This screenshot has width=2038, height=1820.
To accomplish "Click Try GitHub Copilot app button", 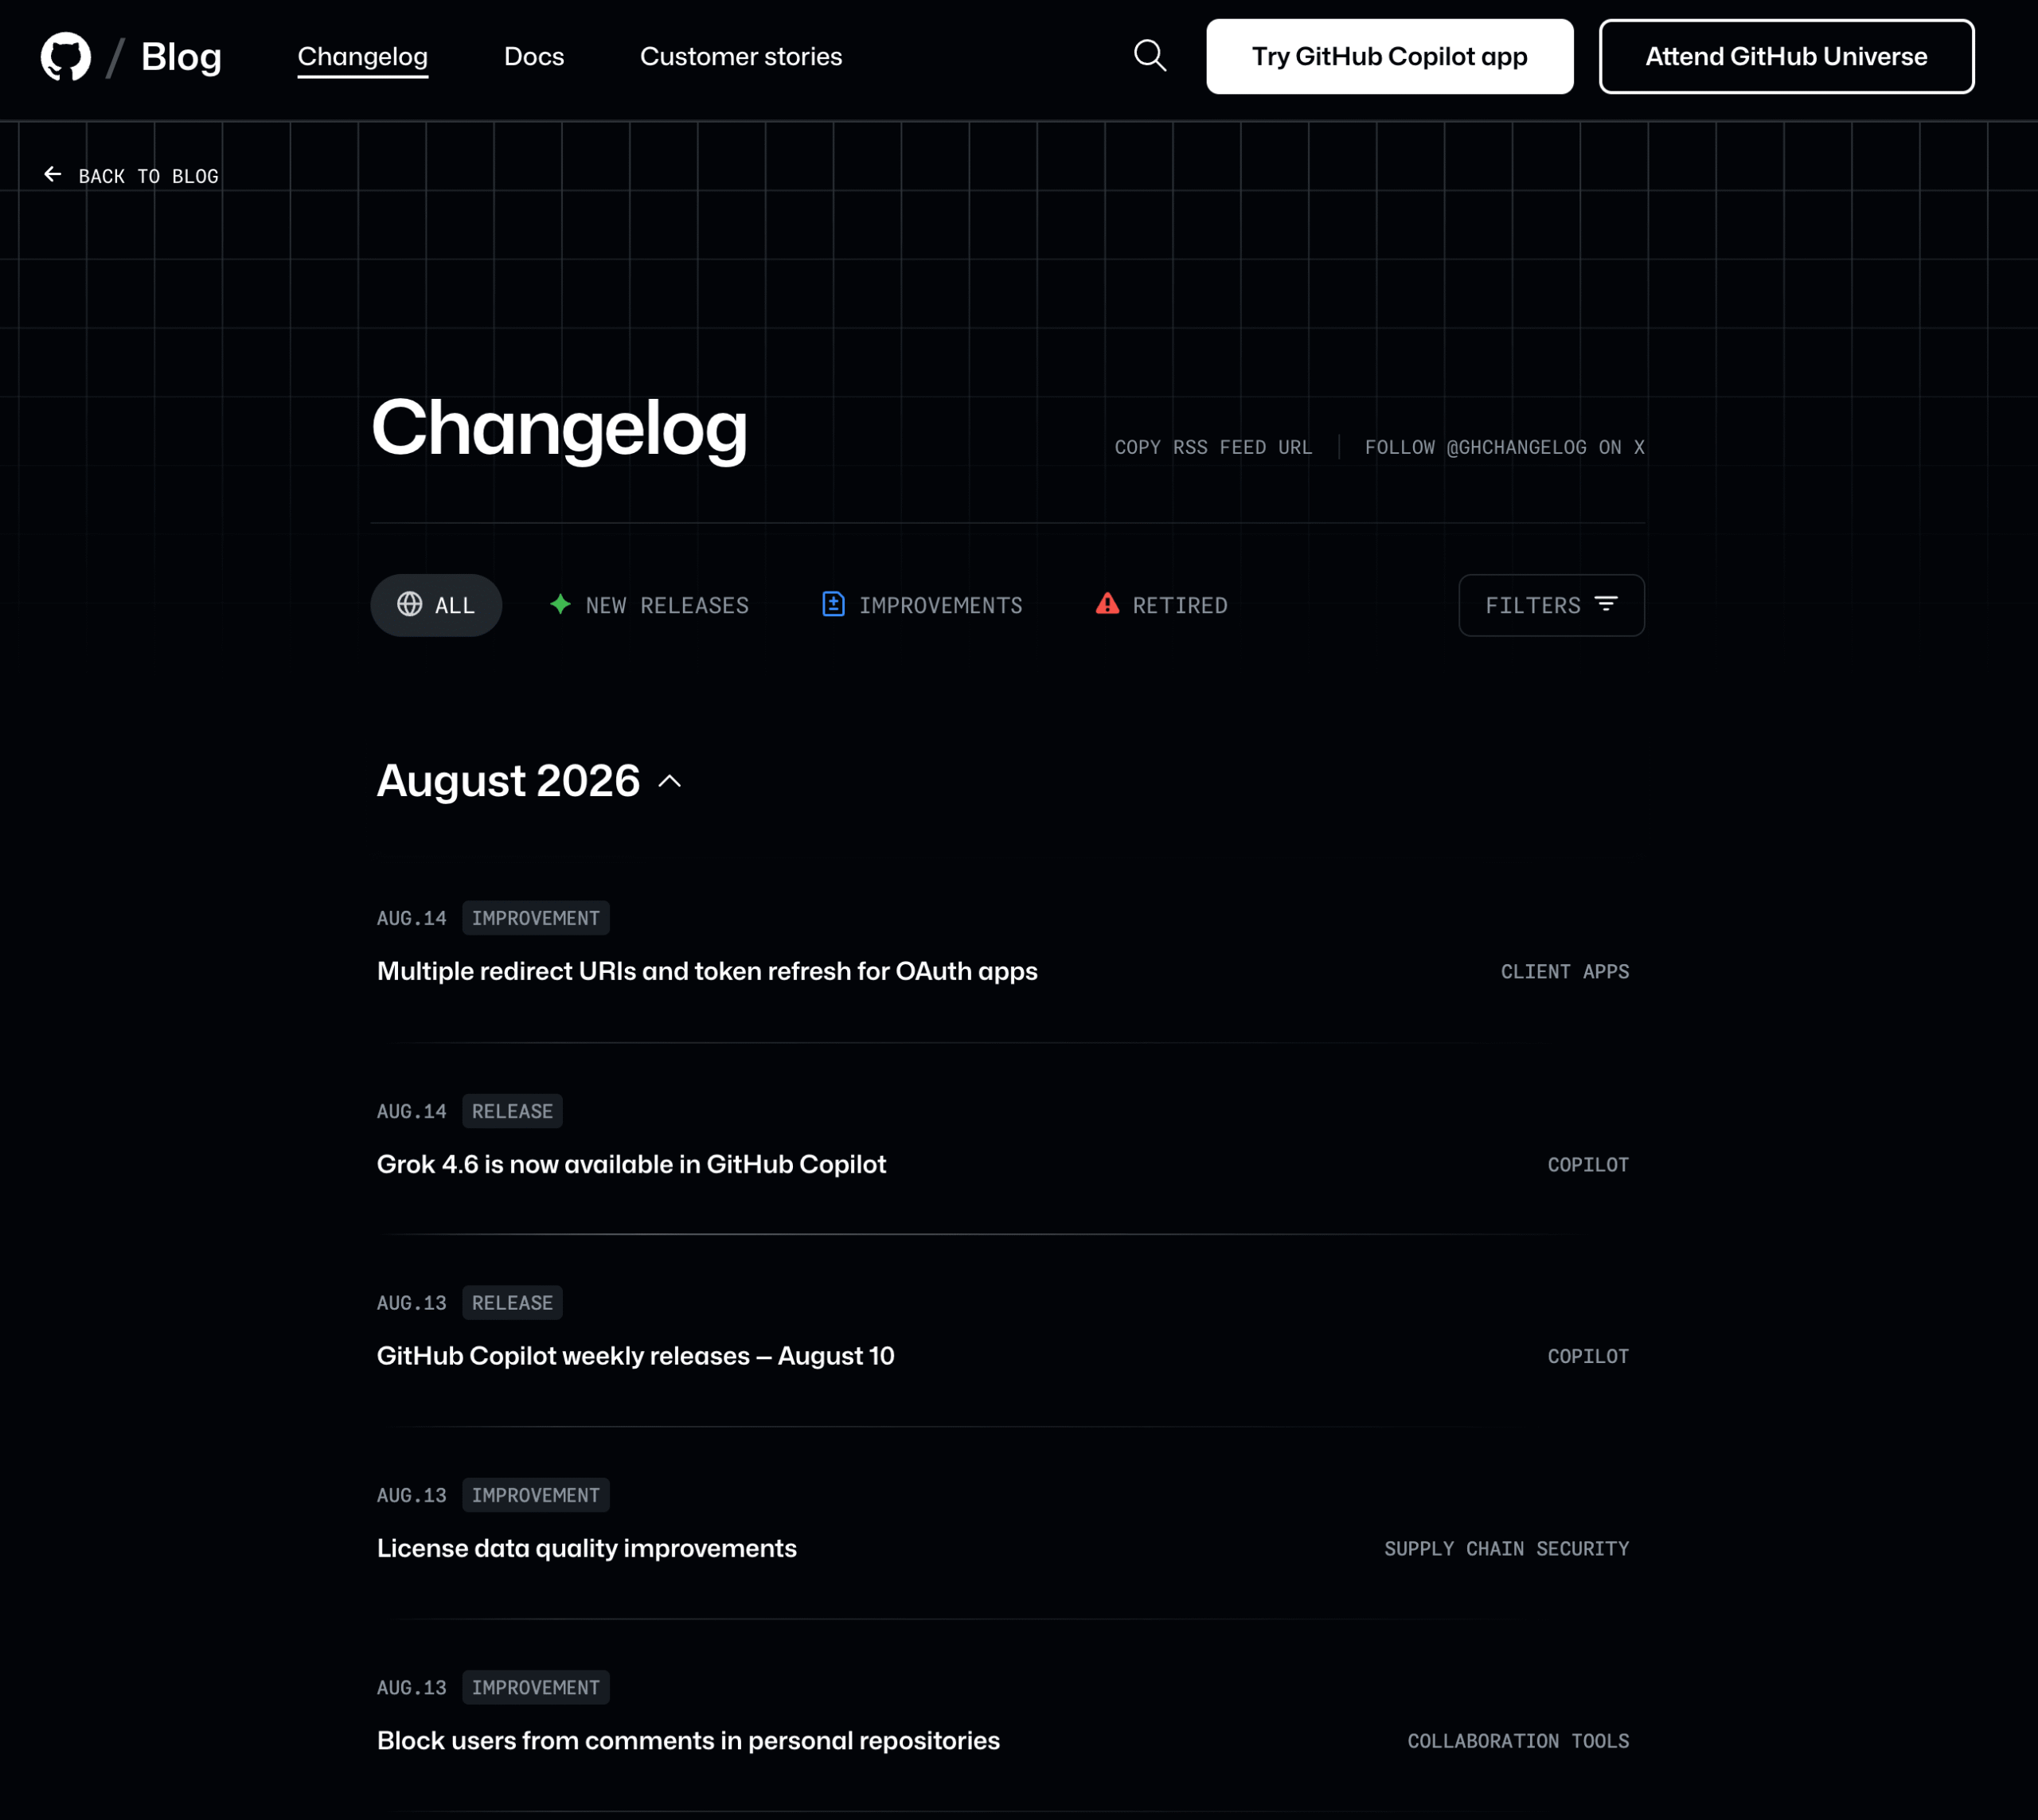I will coord(1389,57).
